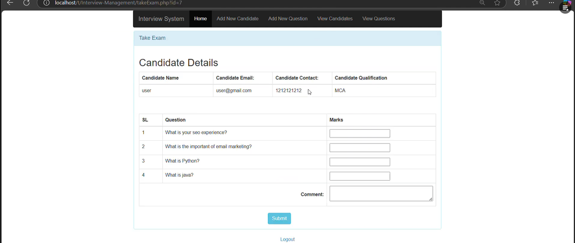This screenshot has height=243, width=575.
Task: Click the Logout link
Action: tap(287, 239)
